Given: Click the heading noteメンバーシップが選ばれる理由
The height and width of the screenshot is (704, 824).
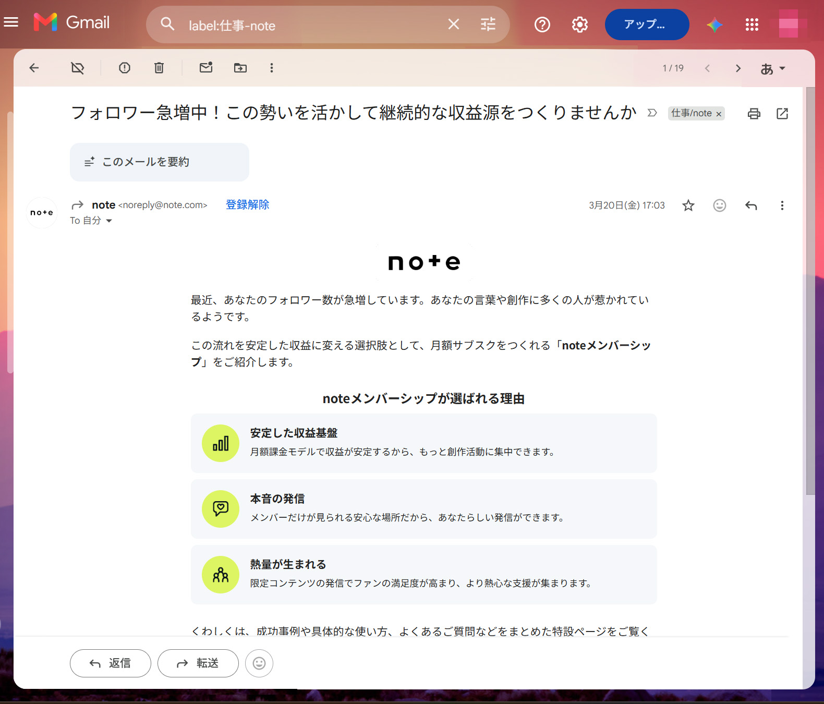Looking at the screenshot, I should pos(424,399).
